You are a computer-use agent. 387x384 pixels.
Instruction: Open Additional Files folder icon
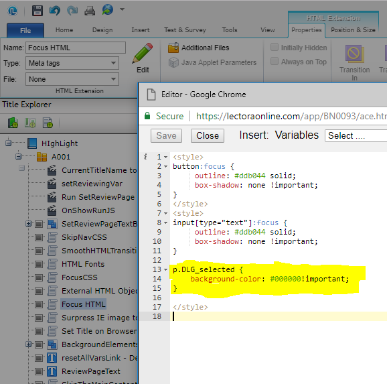pyautogui.click(x=173, y=48)
